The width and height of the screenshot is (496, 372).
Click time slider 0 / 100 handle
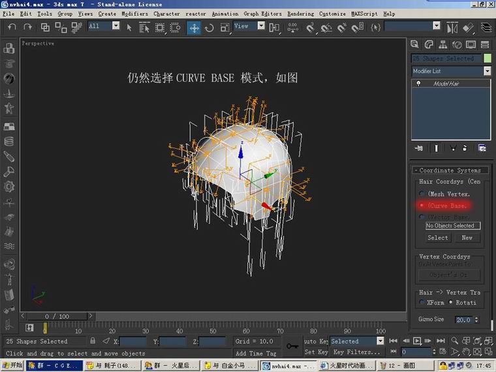[x=57, y=317]
